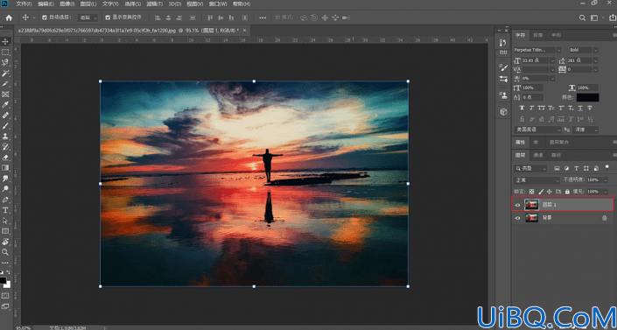Expand the 正常 blend mode dropdown

[x=536, y=180]
